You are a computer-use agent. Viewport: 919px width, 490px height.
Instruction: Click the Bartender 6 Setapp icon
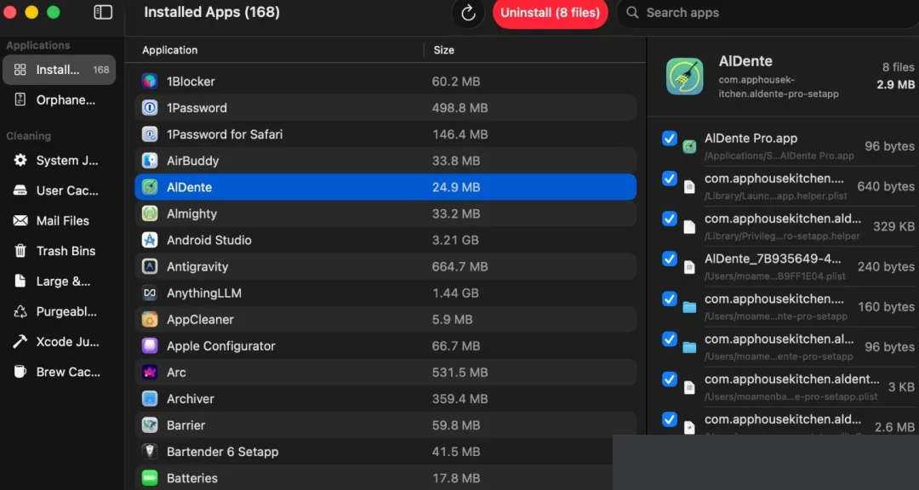(x=150, y=452)
